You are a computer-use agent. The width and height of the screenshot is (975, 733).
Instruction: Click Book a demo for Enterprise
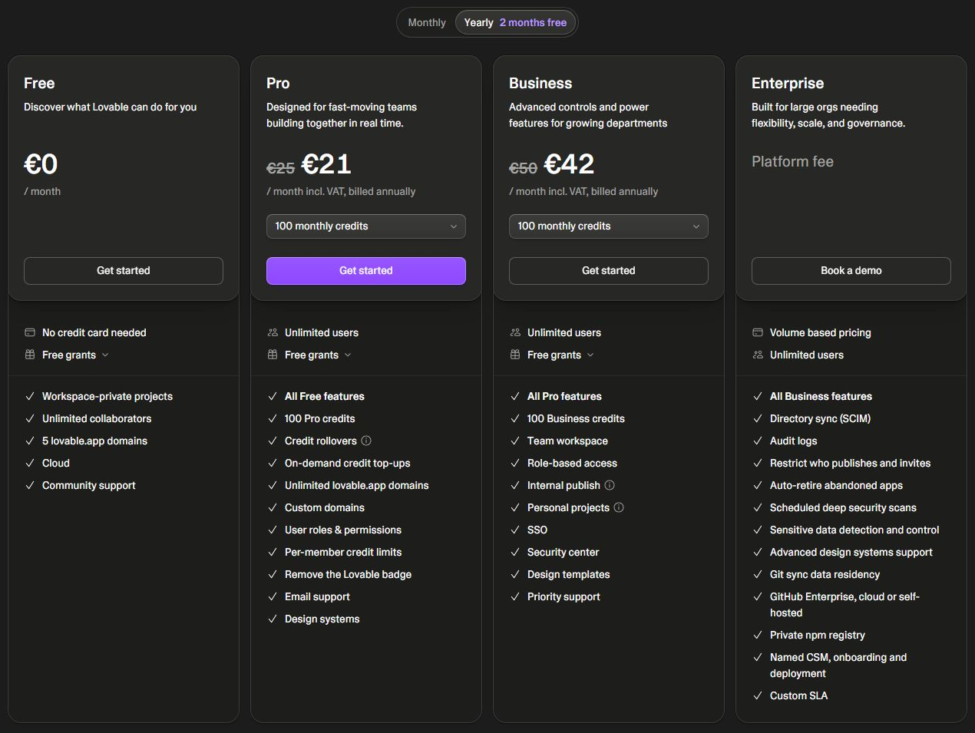click(851, 271)
